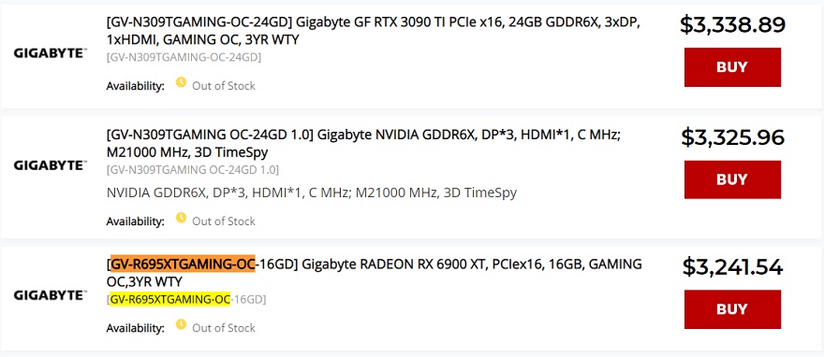Click the $3,338.89 price
The image size is (824, 357).
point(732,24)
